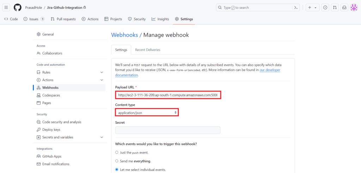Click into the Payload URL field
Screen dimensions: 361x173
168,95
